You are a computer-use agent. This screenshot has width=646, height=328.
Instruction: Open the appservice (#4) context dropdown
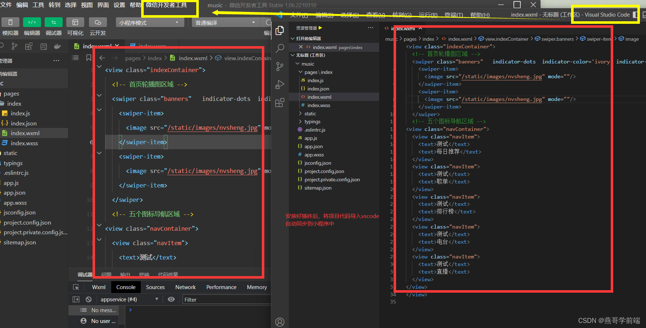129,299
